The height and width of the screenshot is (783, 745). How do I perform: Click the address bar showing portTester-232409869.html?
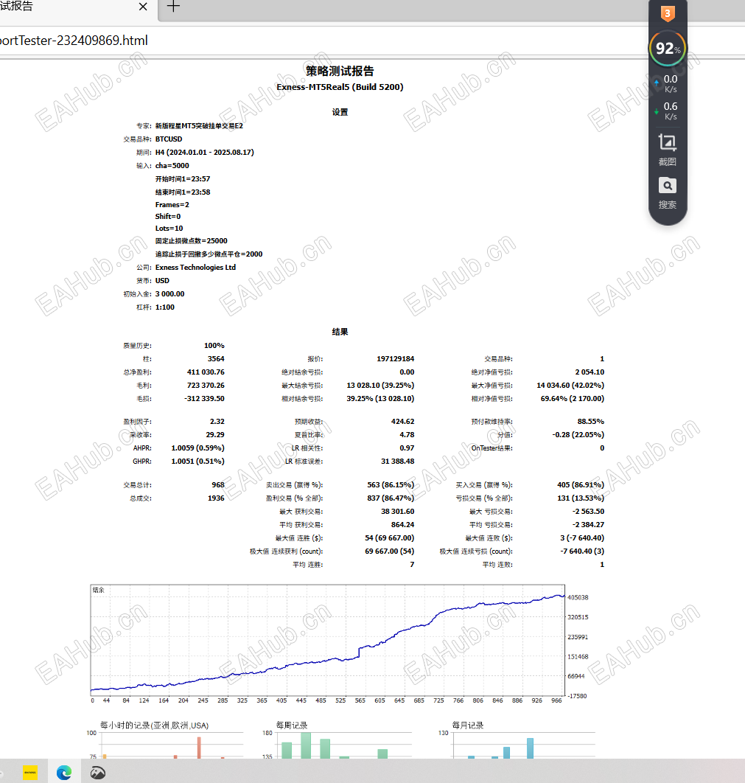74,41
